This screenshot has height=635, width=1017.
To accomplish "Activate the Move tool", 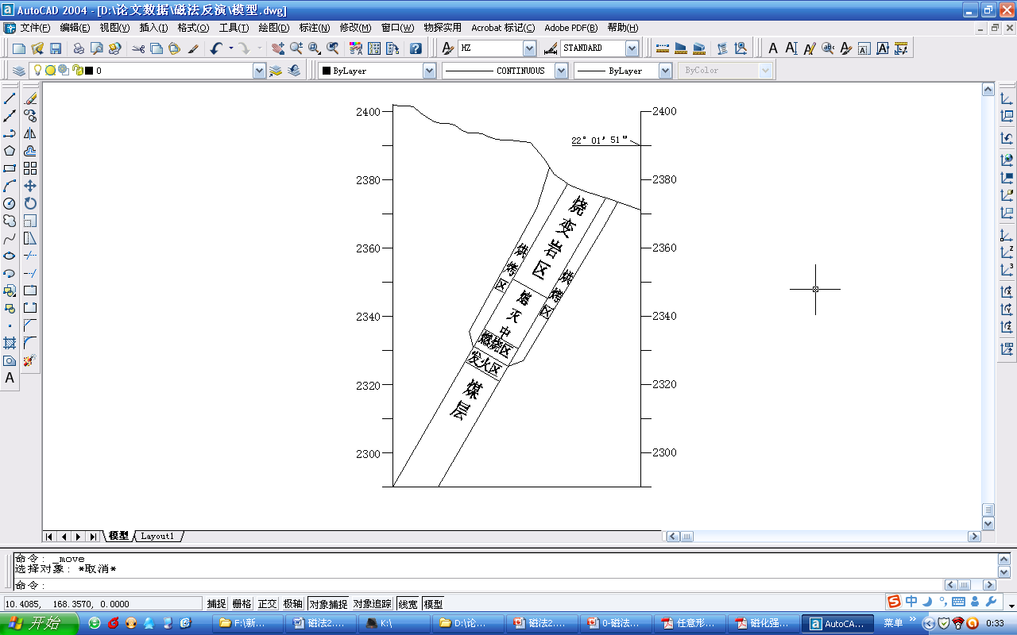I will pyautogui.click(x=30, y=186).
